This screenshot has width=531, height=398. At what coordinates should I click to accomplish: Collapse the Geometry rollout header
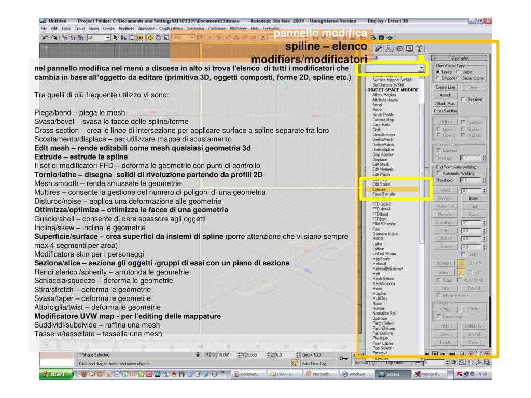[459, 58]
